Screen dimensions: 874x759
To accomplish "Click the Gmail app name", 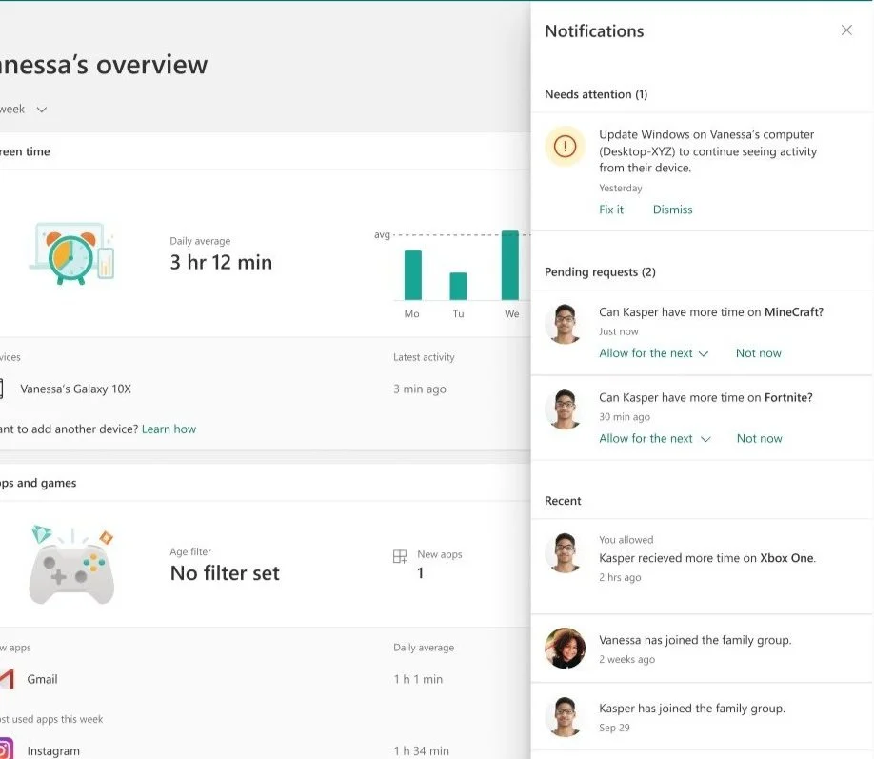I will point(42,679).
